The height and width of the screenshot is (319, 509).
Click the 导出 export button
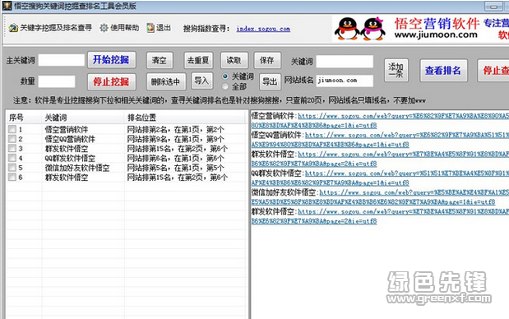point(270,81)
